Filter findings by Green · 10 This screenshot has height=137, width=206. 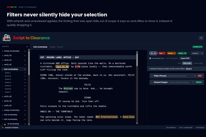point(182,53)
